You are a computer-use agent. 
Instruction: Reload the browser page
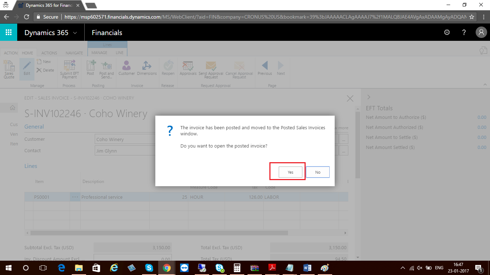click(26, 17)
